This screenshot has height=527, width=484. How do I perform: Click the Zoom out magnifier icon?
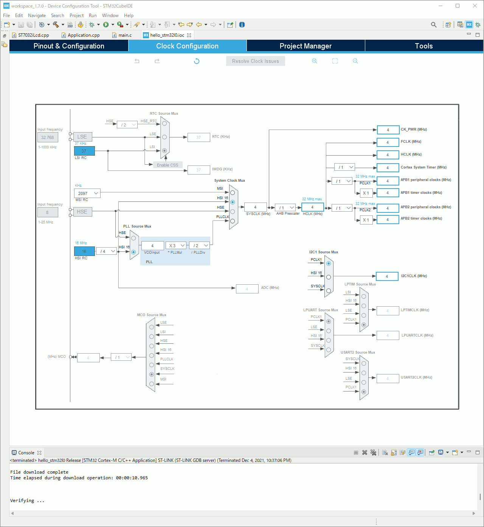[x=355, y=61]
